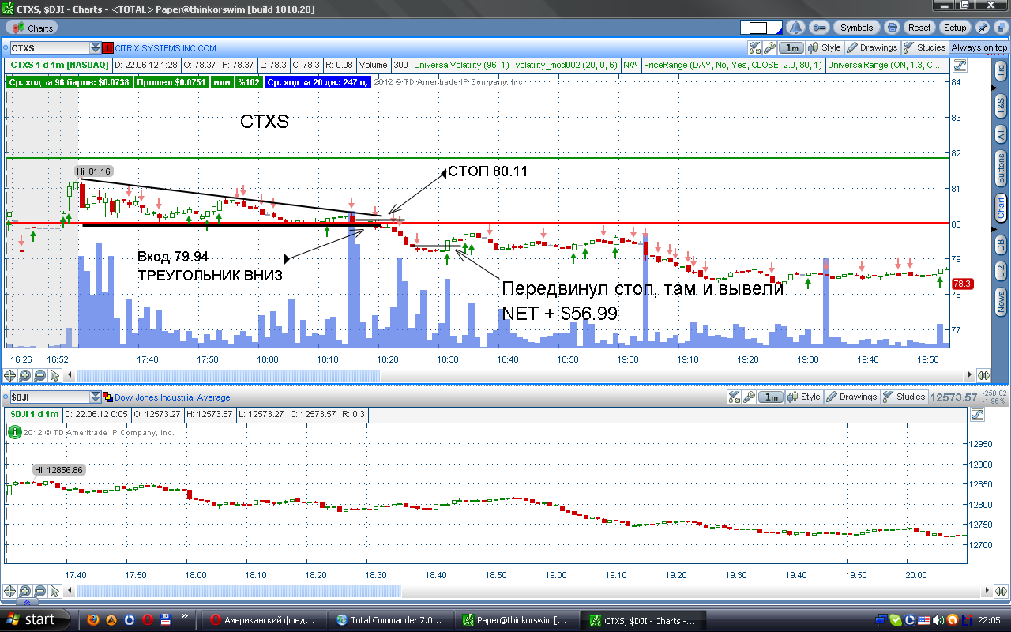This screenshot has height=632, width=1011.
Task: Click the Firefox quick launch icon
Action: click(x=93, y=620)
